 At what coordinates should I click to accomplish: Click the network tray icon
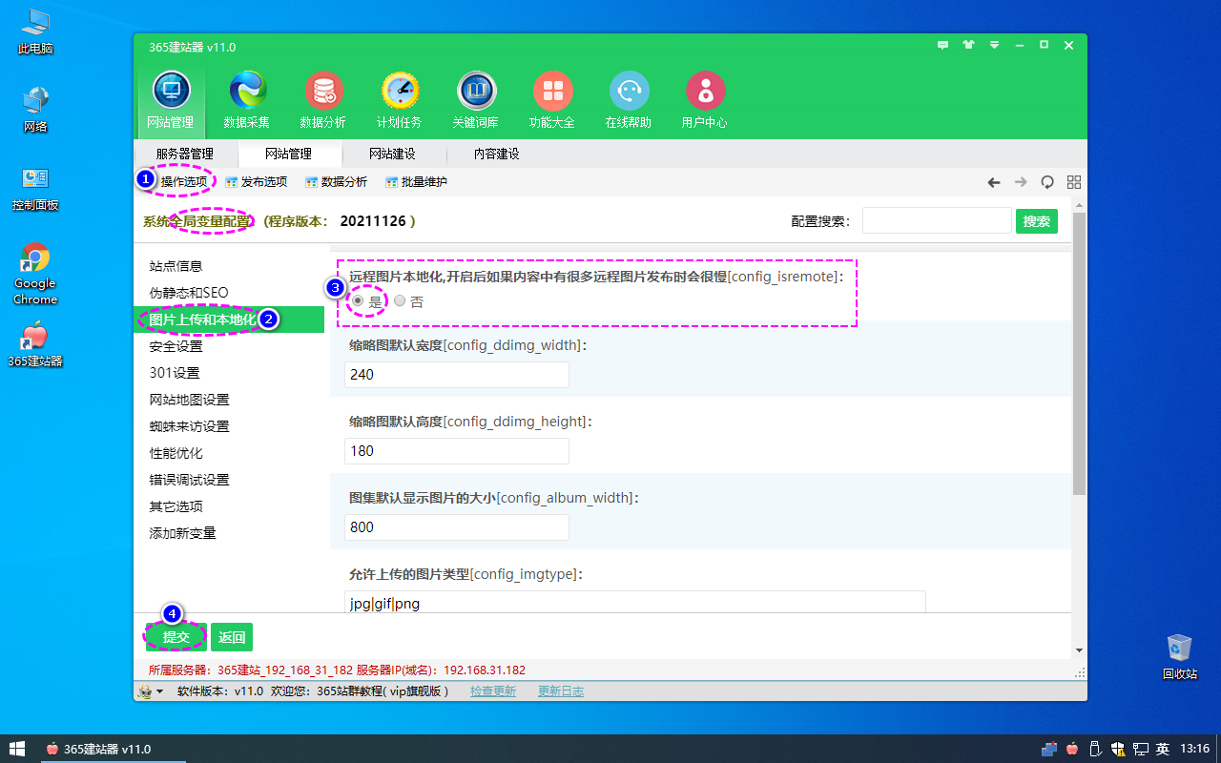(x=1141, y=749)
